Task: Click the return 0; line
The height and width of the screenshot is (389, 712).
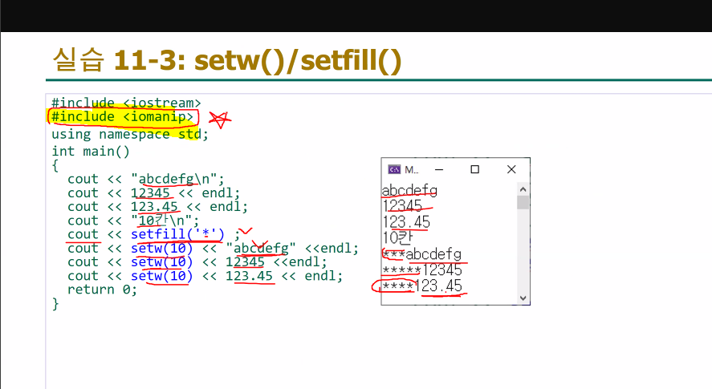Action: click(102, 290)
